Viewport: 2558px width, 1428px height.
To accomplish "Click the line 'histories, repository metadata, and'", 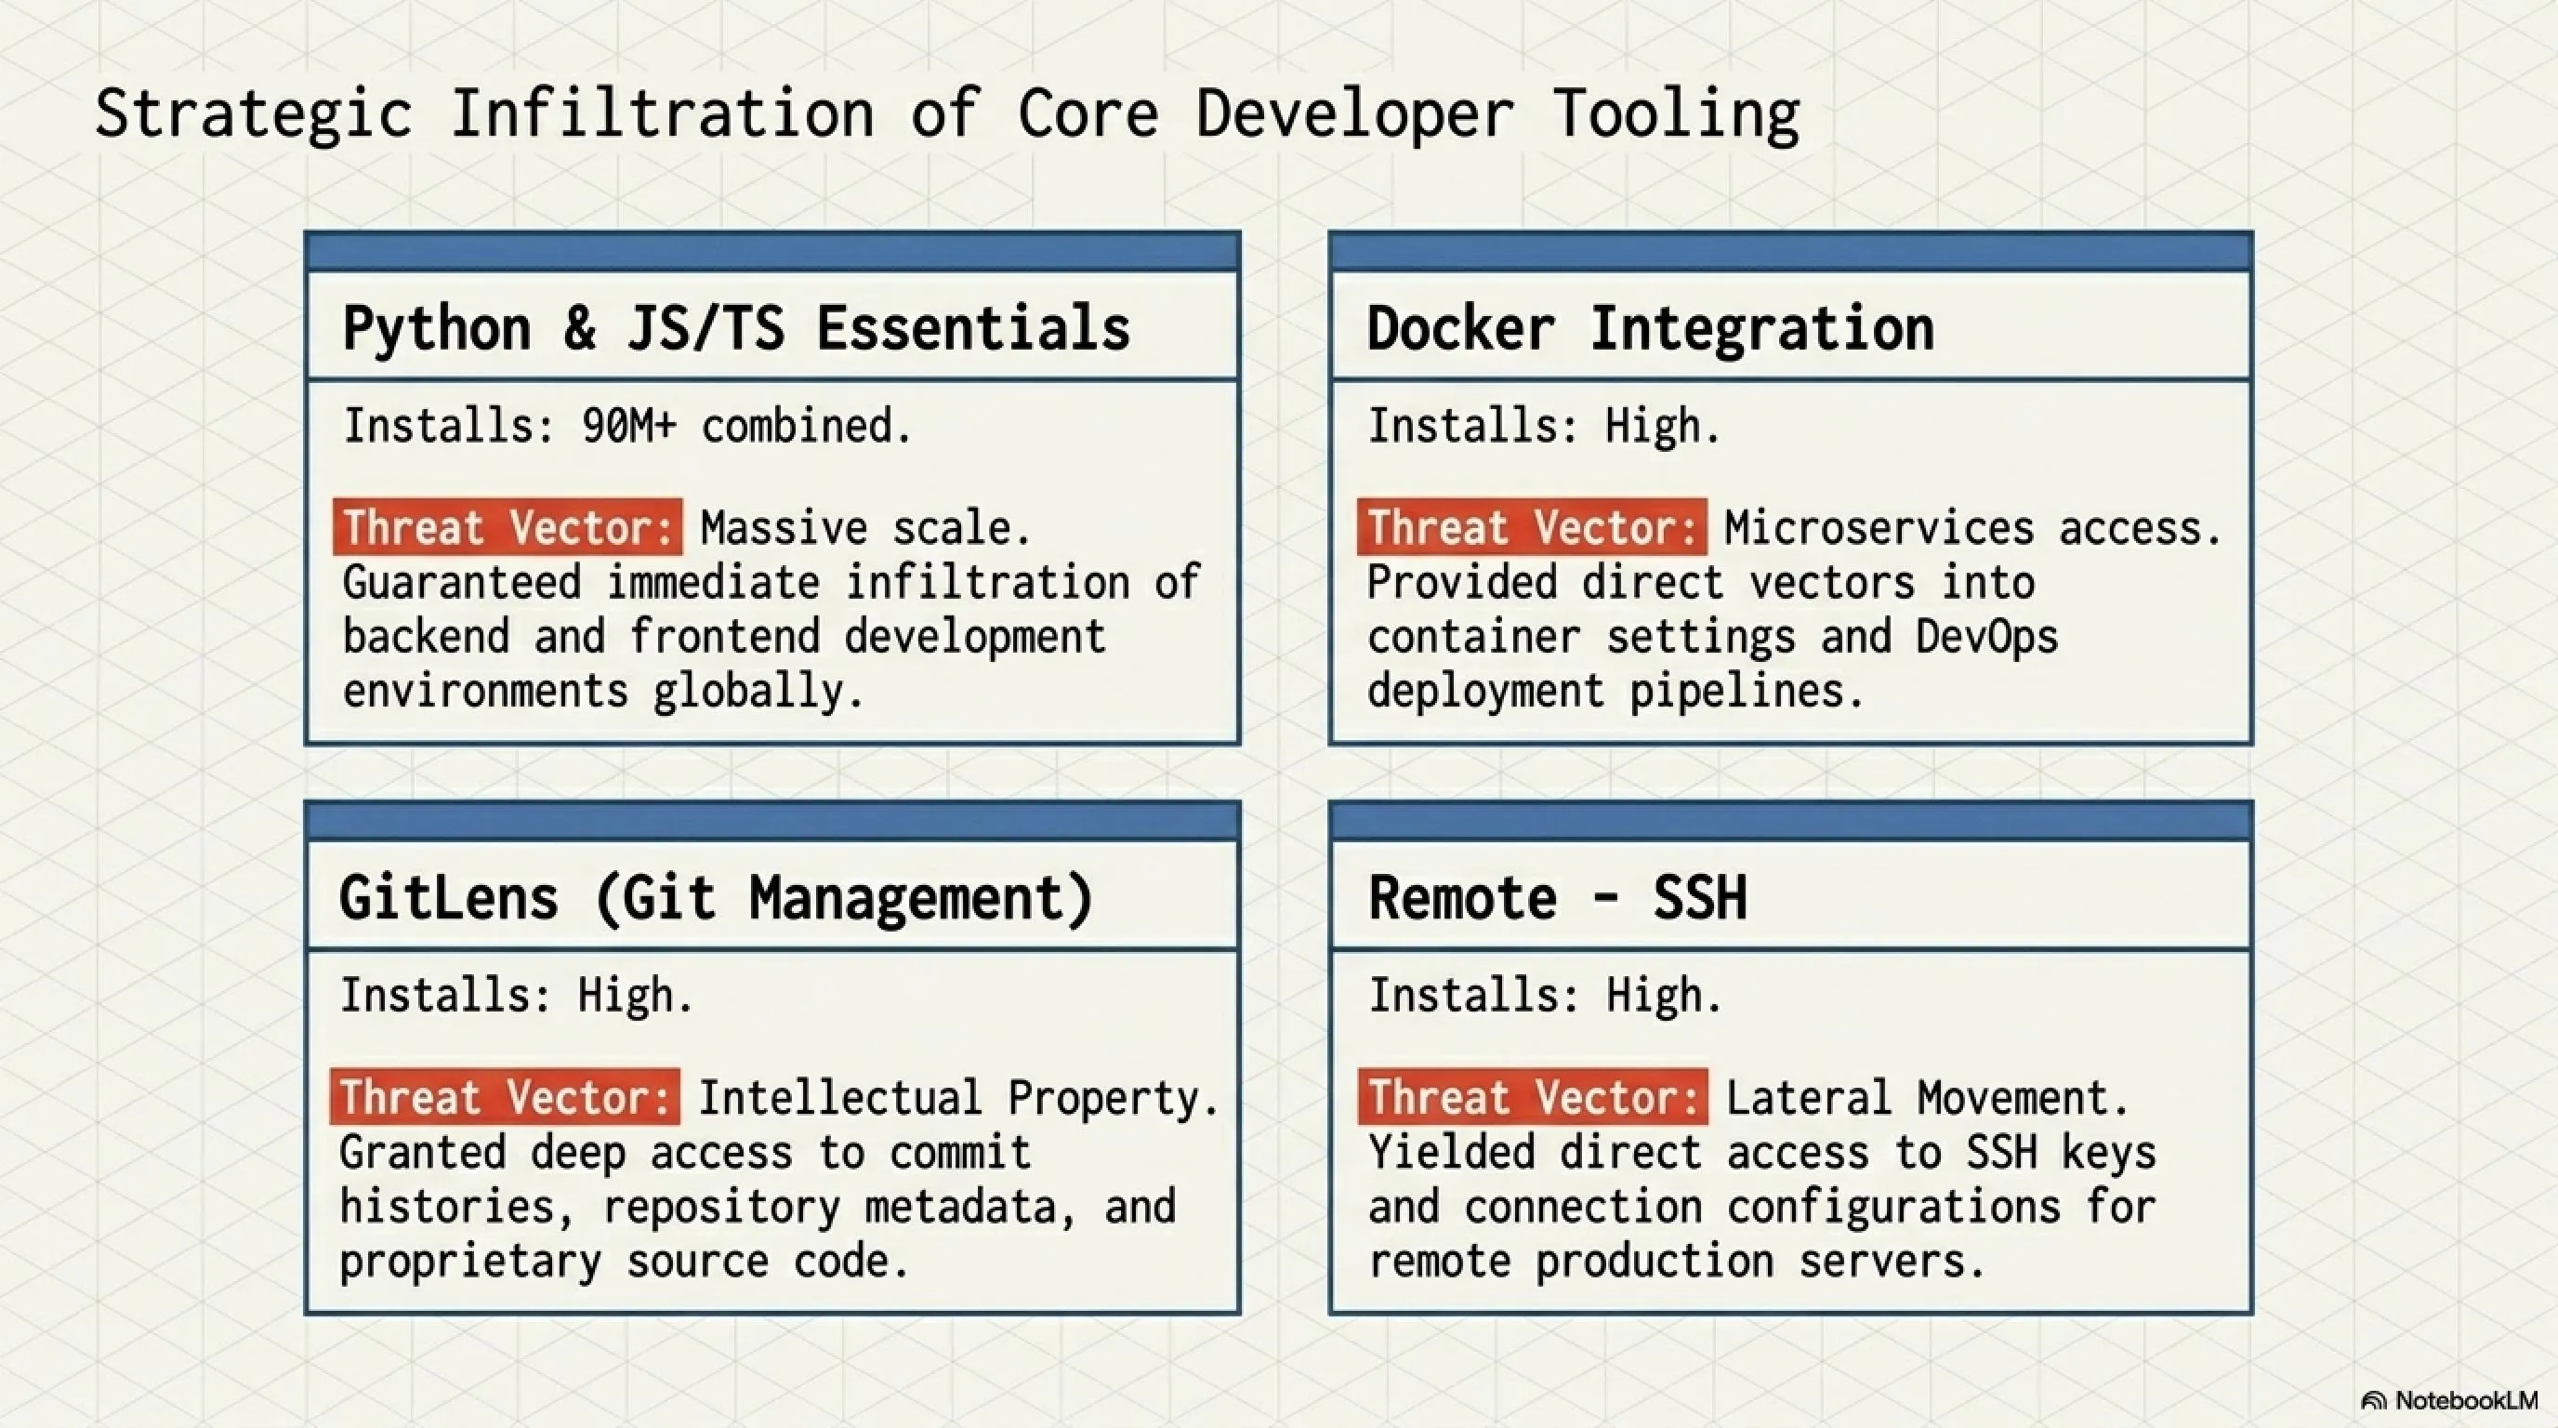I will (x=758, y=1207).
